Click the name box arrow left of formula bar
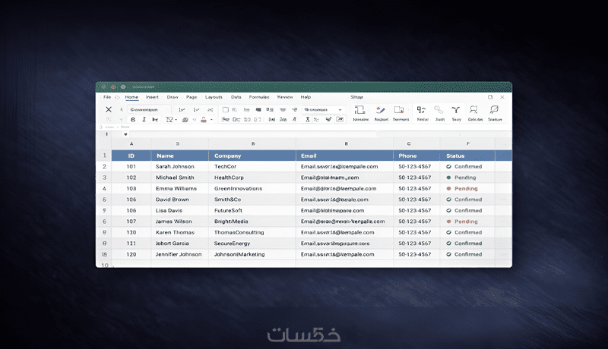The image size is (608, 349). (x=125, y=134)
